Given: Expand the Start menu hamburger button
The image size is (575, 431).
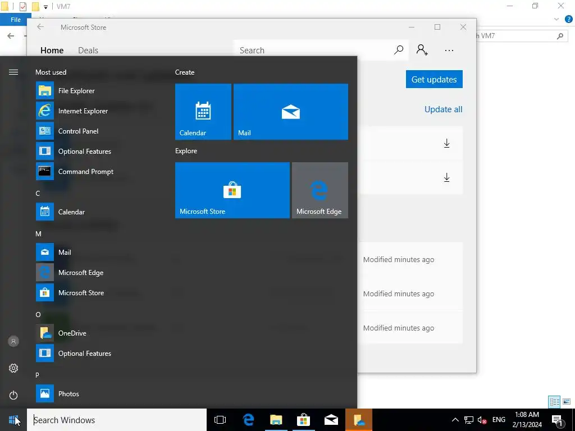Looking at the screenshot, I should coord(13,72).
